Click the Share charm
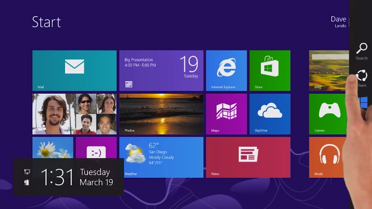This screenshot has width=372, height=209. coord(362,78)
